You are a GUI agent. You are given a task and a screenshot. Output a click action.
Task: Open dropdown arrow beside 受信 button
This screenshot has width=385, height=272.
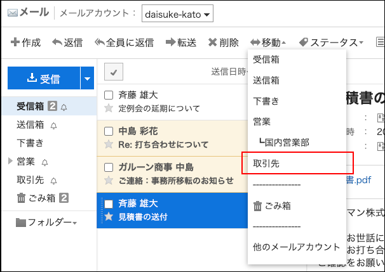87,78
